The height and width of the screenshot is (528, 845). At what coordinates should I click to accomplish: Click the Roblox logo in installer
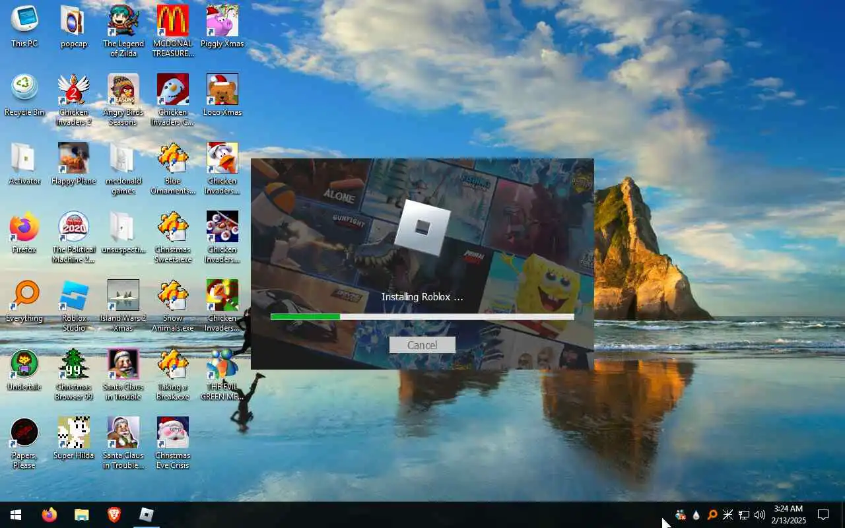422,228
